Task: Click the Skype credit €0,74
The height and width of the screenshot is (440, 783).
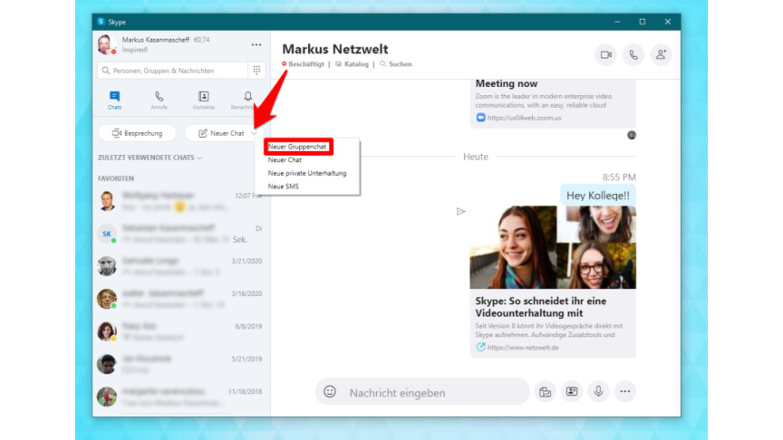Action: pos(202,40)
